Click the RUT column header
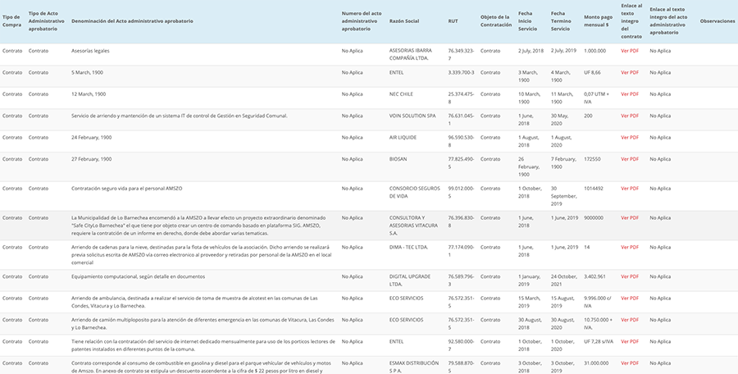 453,21
